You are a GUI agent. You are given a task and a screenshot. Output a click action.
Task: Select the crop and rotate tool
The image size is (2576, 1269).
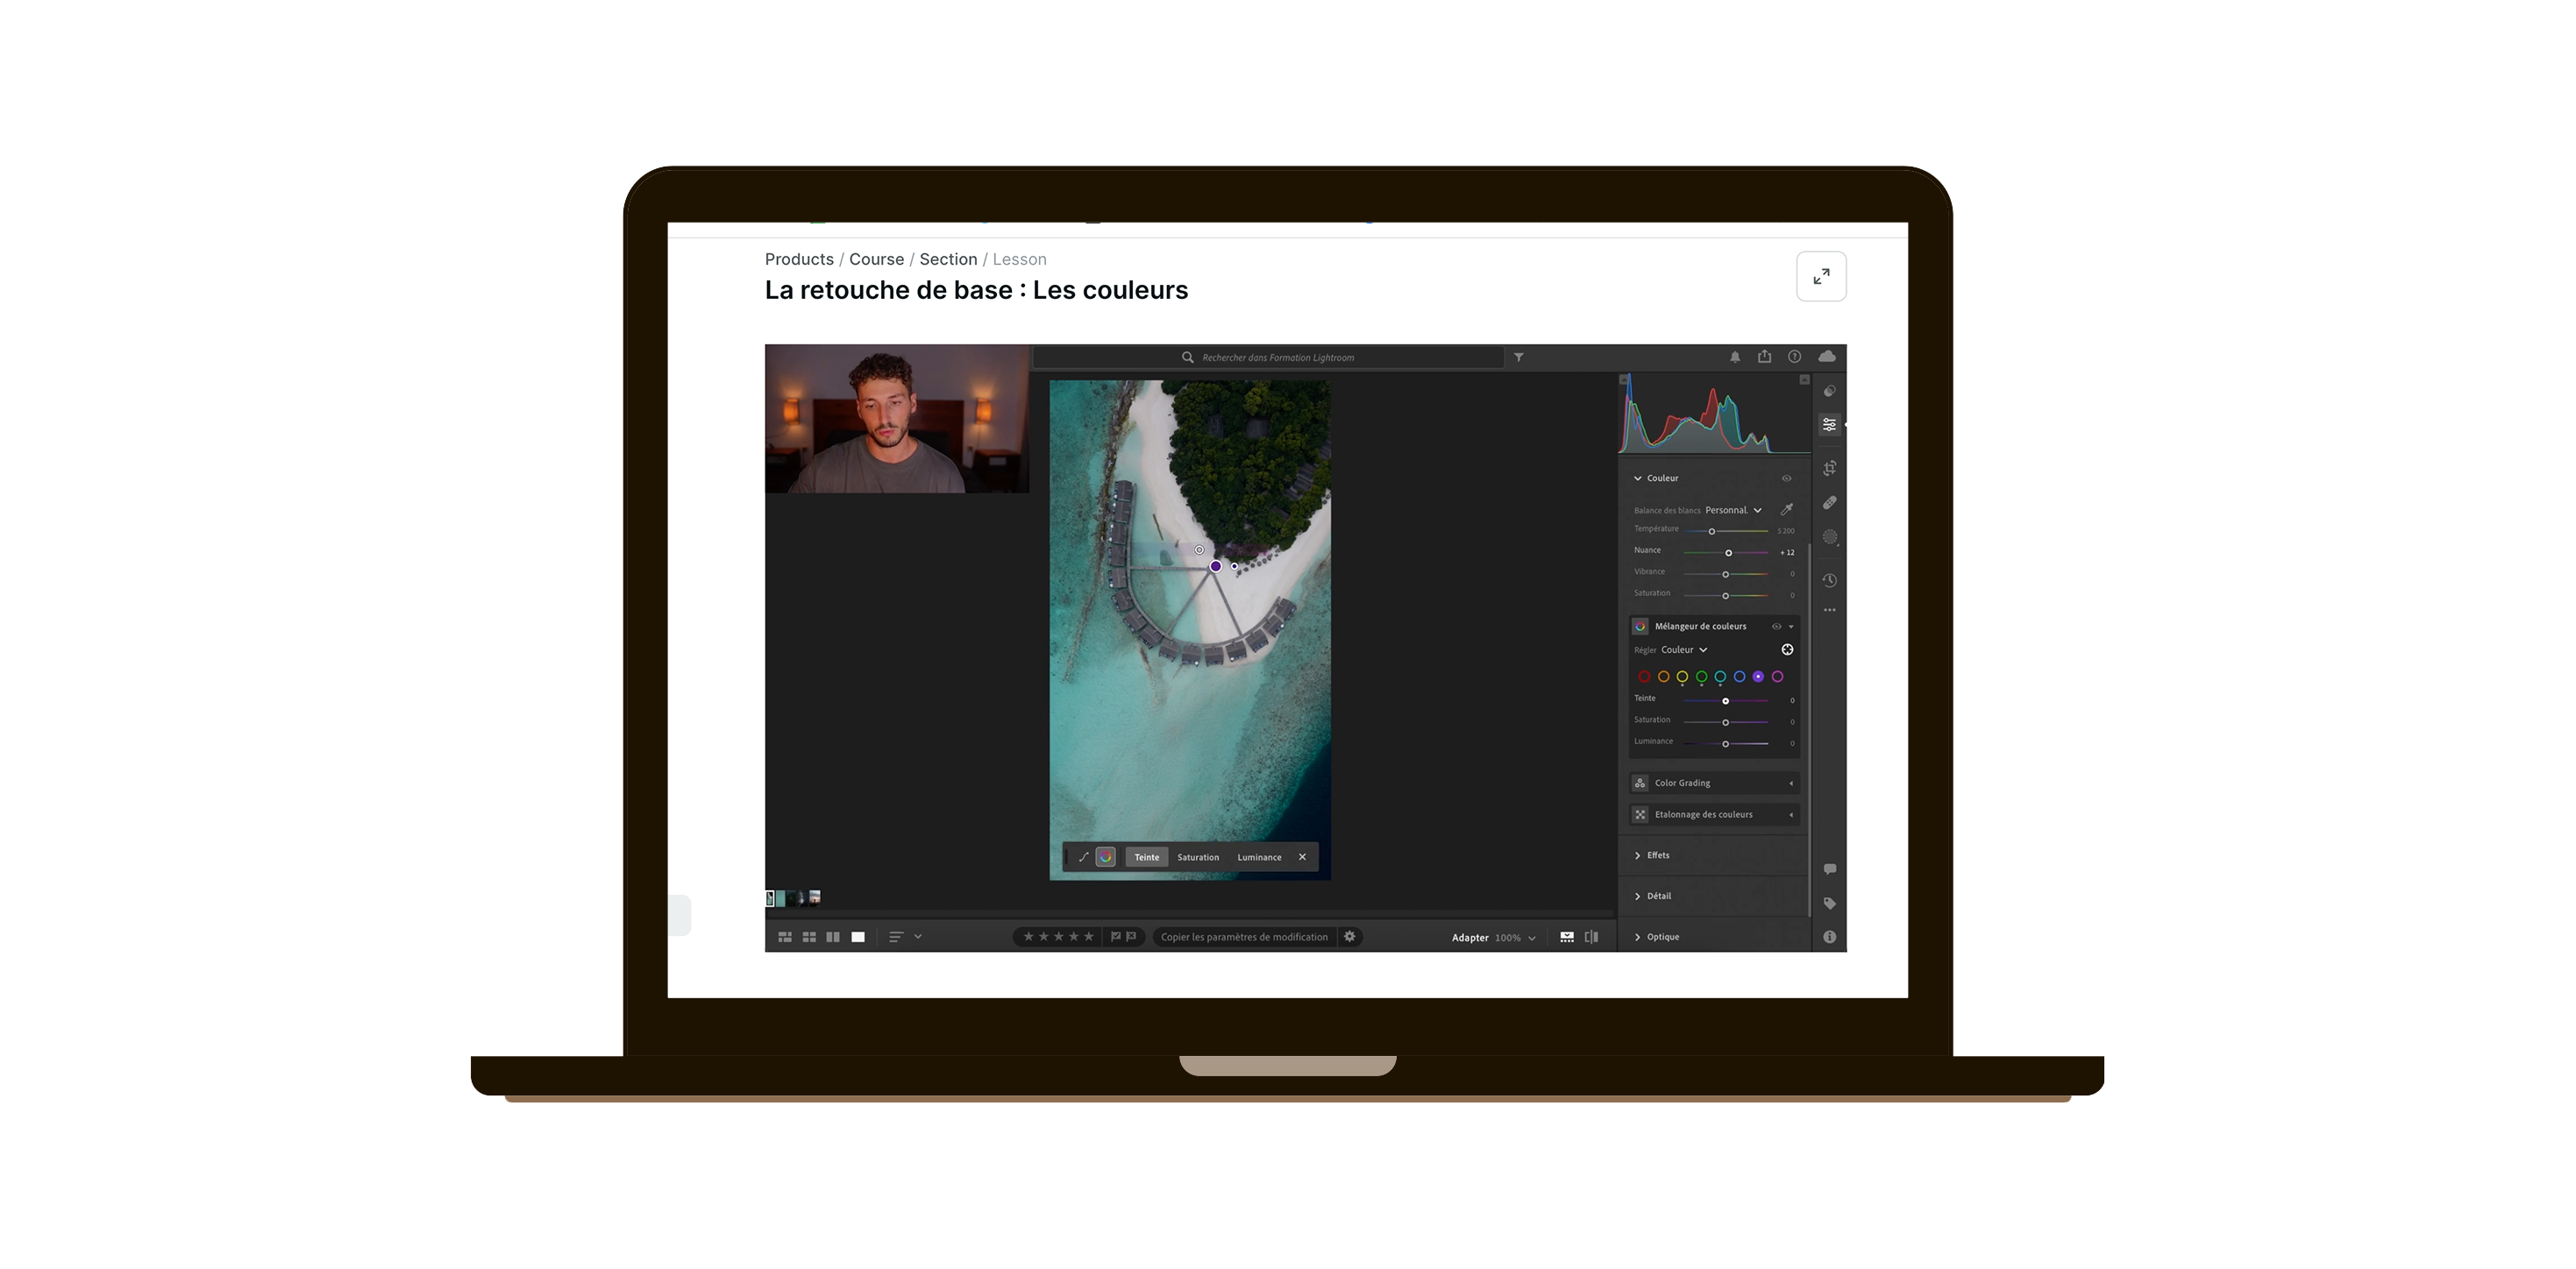[x=1829, y=469]
